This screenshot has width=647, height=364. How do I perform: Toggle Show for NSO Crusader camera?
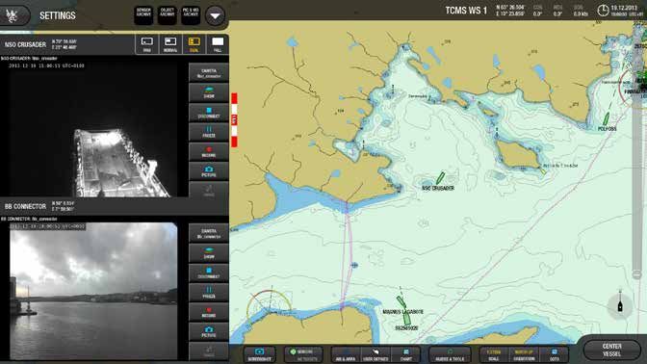coord(209,92)
